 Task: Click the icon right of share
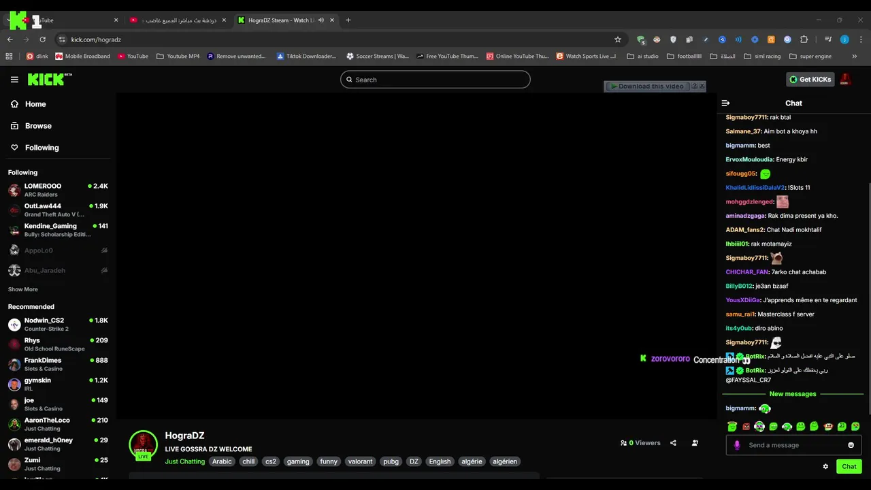(x=695, y=443)
